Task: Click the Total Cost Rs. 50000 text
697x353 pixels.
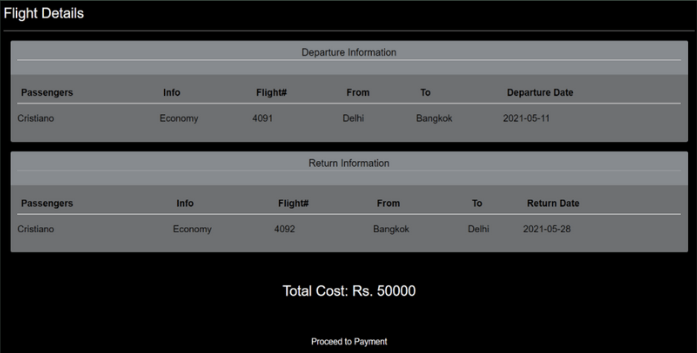Action: [349, 291]
